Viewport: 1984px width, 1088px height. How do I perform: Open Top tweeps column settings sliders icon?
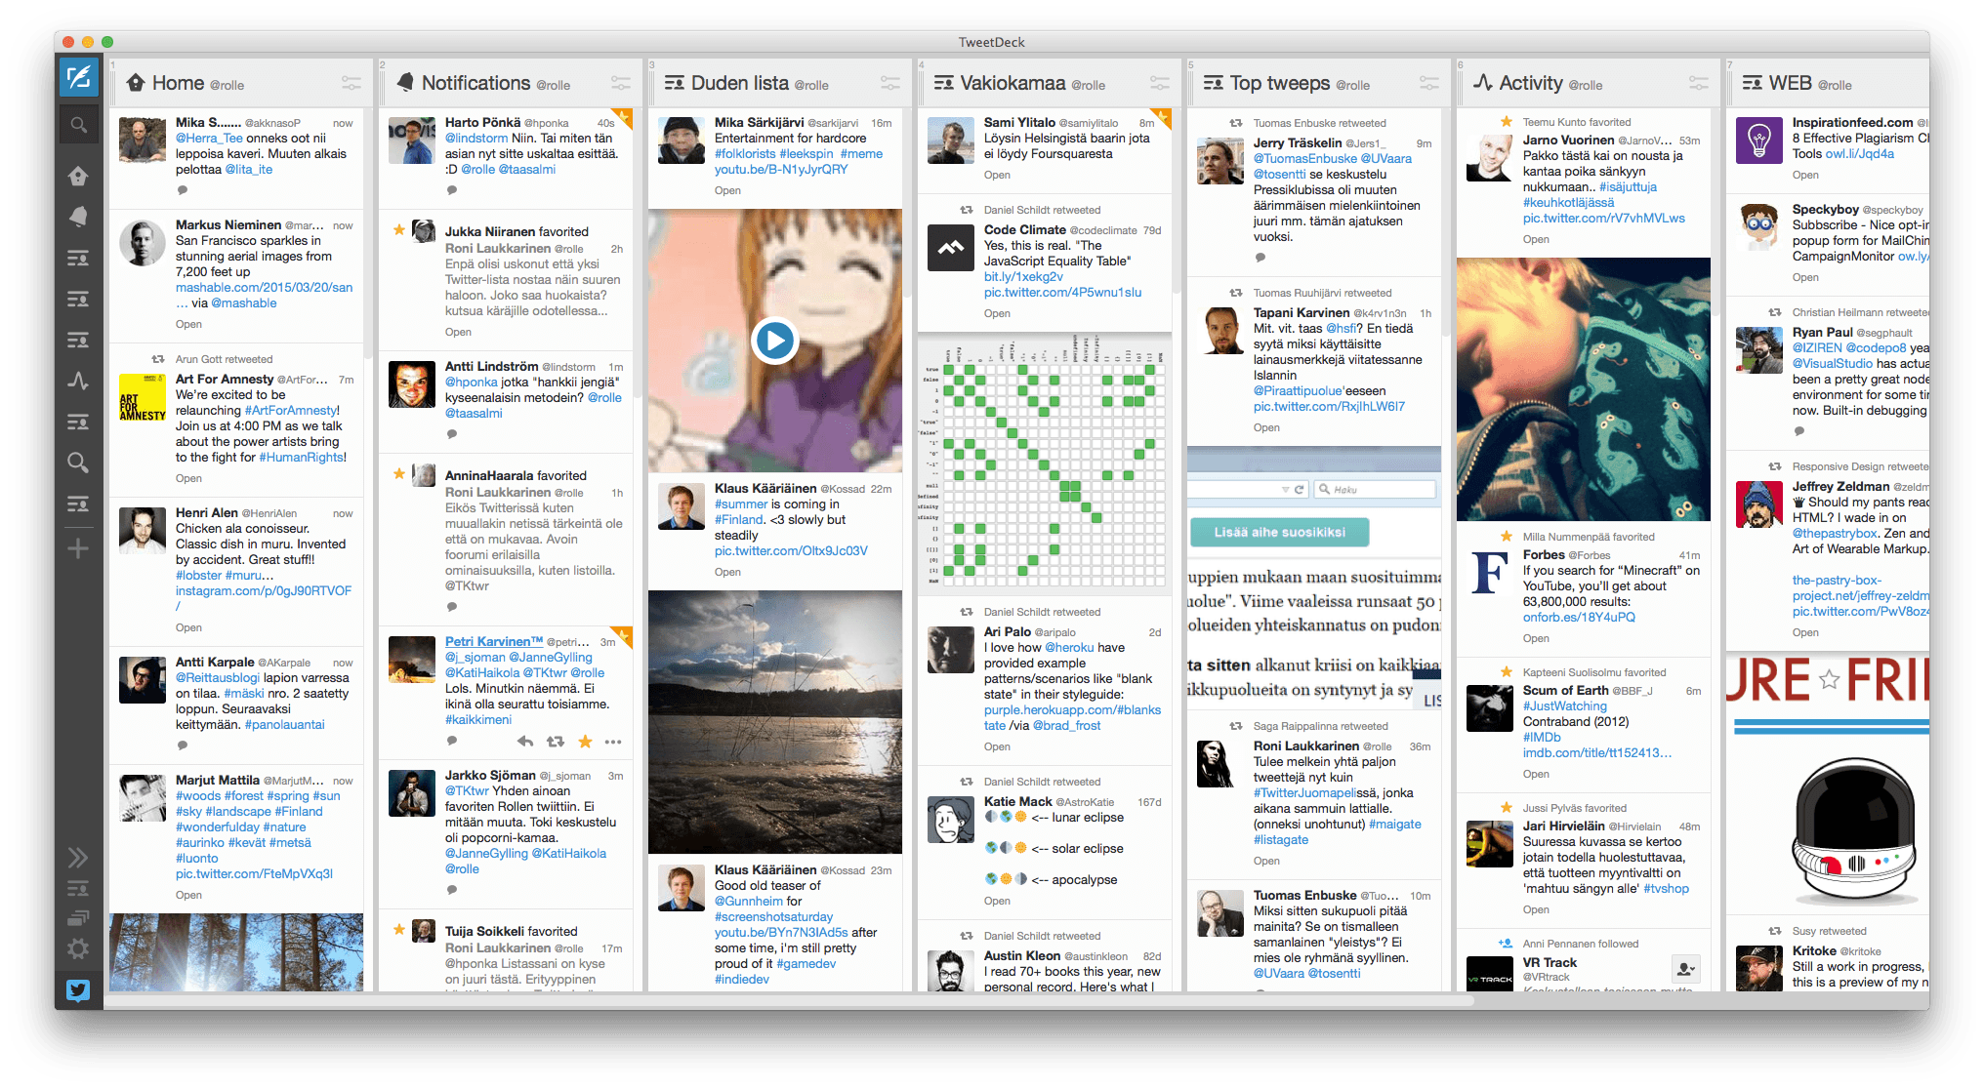[1429, 83]
